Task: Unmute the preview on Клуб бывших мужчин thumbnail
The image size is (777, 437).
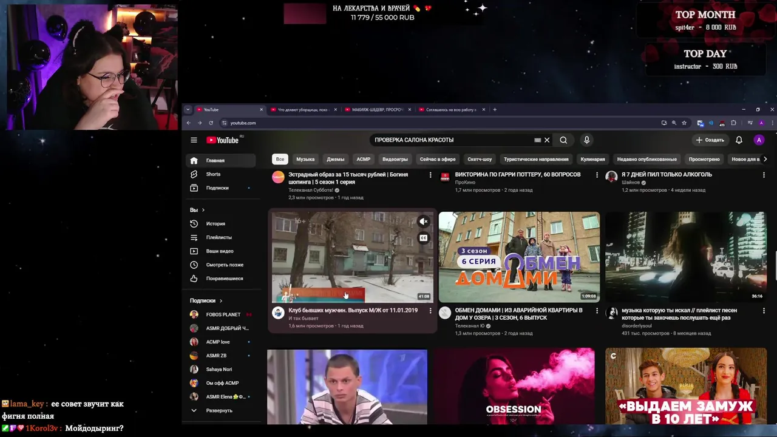Action: pyautogui.click(x=424, y=222)
